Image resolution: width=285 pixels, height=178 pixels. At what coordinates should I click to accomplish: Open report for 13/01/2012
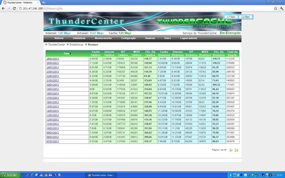coord(52,115)
